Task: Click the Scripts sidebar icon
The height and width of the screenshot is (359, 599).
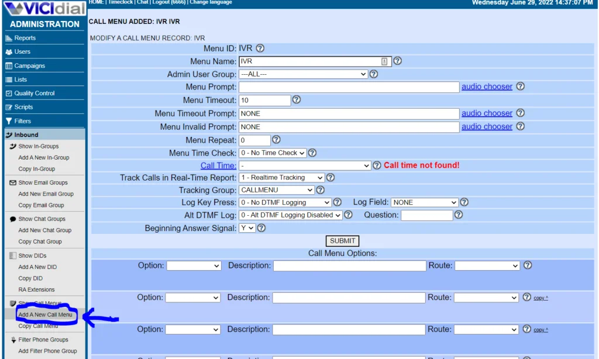Action: (x=9, y=108)
